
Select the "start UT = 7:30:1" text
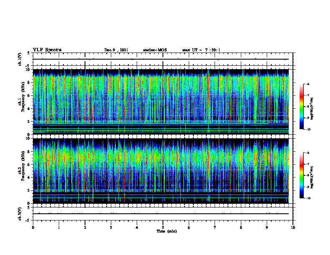point(201,50)
